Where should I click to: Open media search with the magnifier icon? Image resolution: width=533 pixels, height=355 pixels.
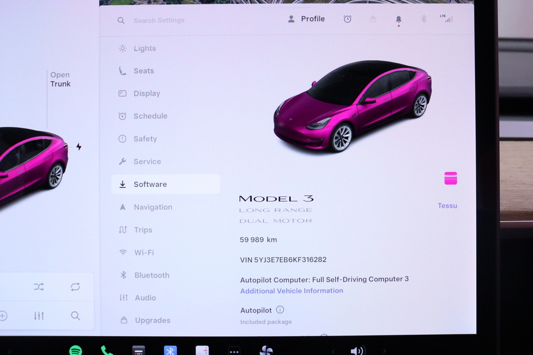tap(75, 315)
